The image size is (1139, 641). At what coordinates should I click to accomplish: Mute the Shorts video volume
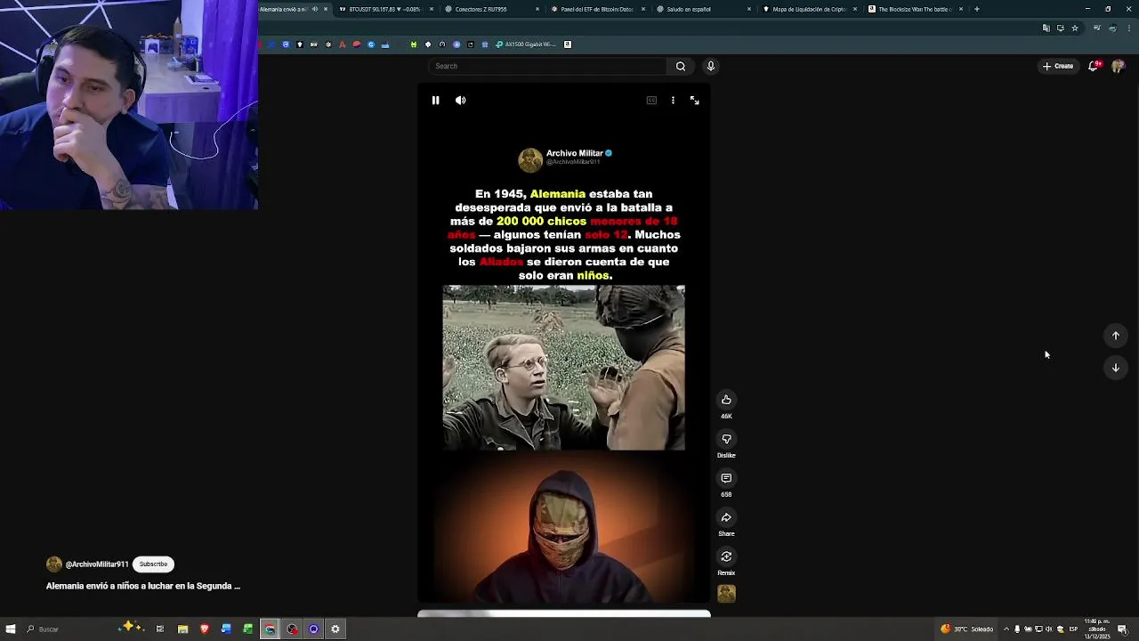(460, 101)
